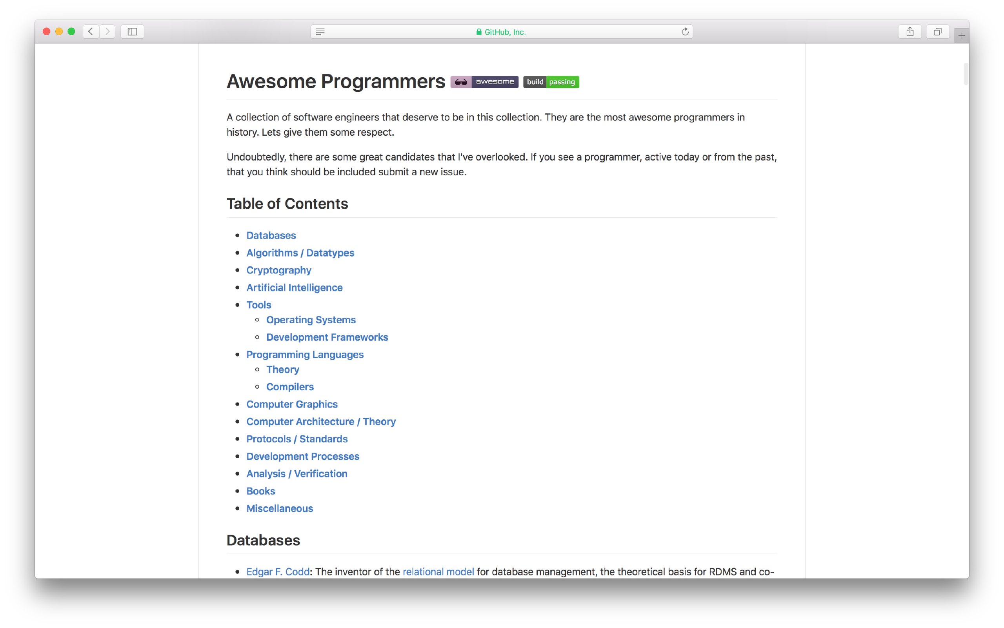This screenshot has width=1004, height=628.
Task: Minimize the window with yellow button
Action: point(59,31)
